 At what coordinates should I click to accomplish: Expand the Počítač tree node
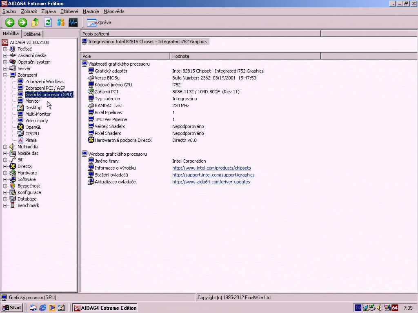pos(5,49)
